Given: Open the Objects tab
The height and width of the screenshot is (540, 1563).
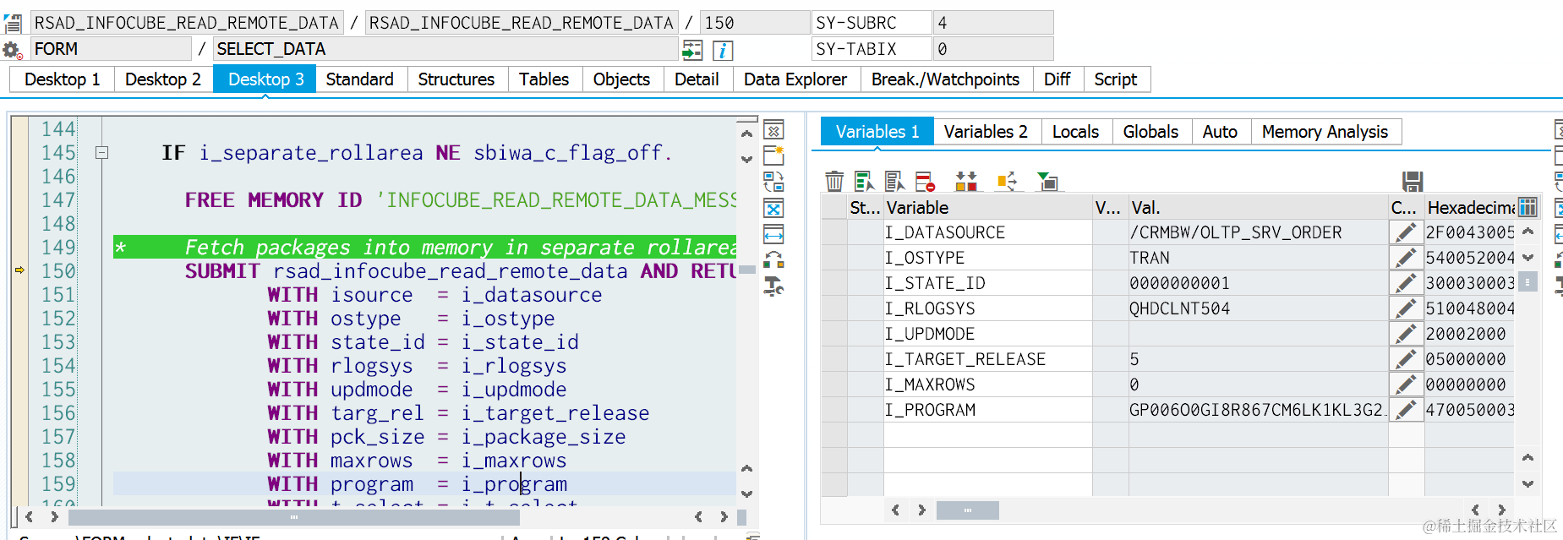Looking at the screenshot, I should click(622, 79).
